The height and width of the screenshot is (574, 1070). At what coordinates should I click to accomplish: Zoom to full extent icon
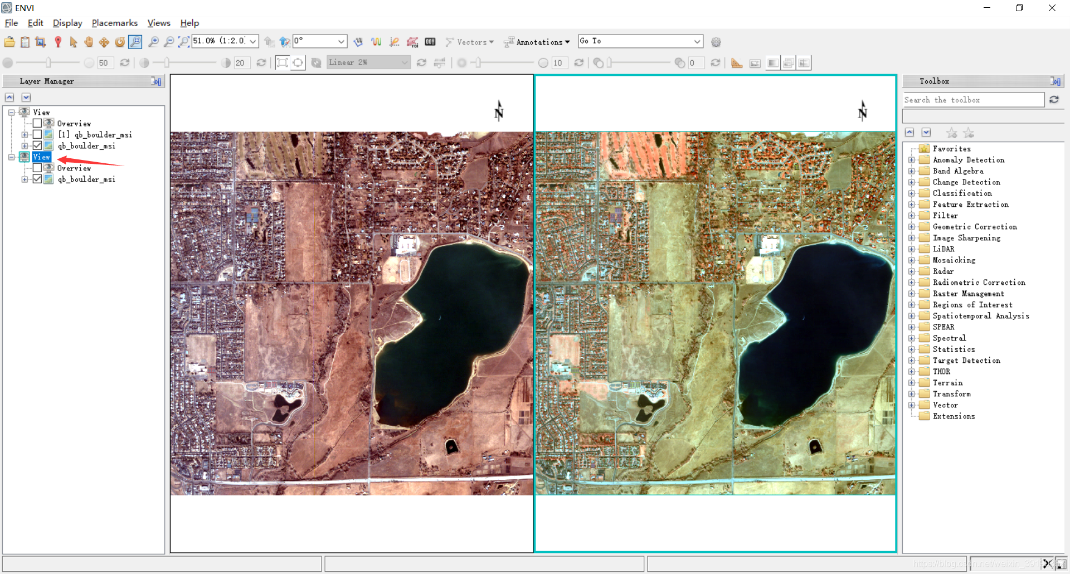(183, 42)
